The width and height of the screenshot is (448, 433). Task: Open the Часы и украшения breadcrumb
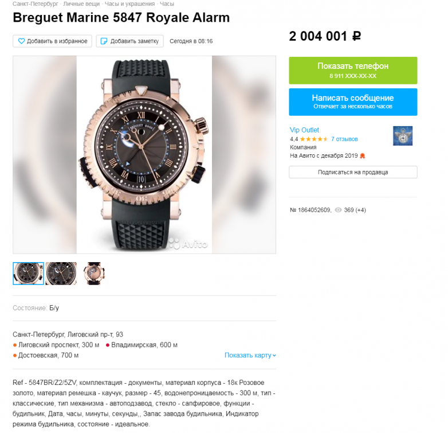[129, 4]
